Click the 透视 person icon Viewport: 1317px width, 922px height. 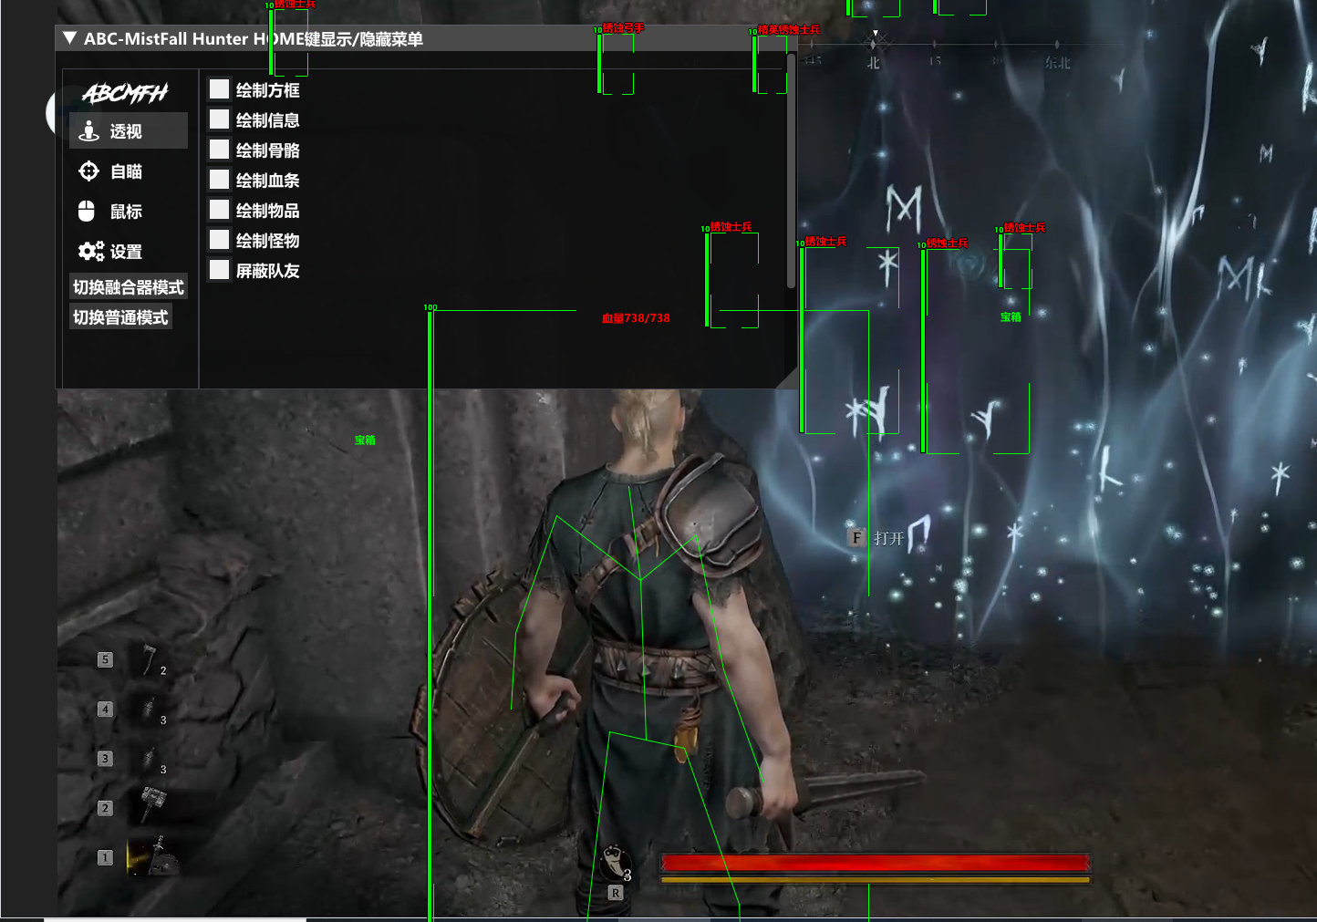pos(88,131)
